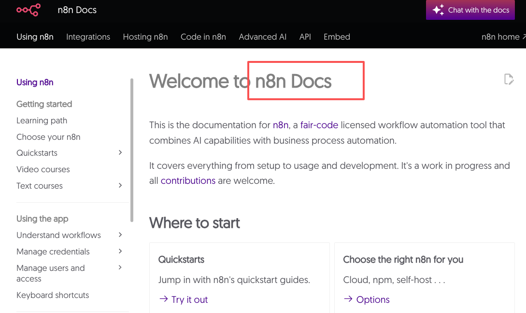Switch to the Integrations tab

88,37
